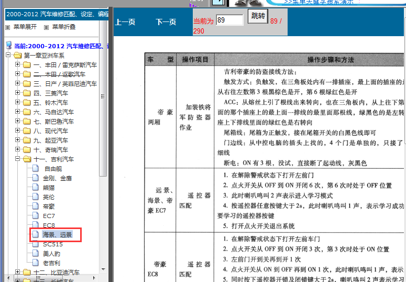Image resolution: width=406 pixels, height=282 pixels.
Task: Open the 老吉利 tree entry
Action: click(51, 263)
